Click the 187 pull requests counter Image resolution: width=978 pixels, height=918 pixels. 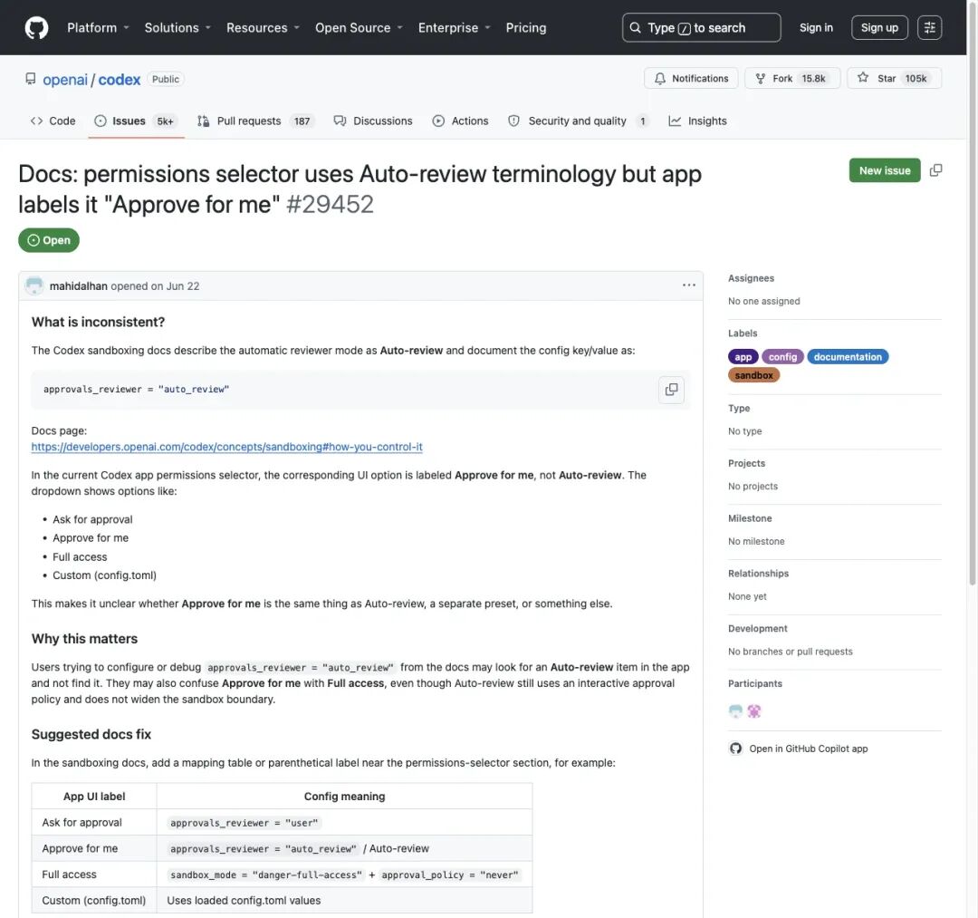click(x=302, y=121)
